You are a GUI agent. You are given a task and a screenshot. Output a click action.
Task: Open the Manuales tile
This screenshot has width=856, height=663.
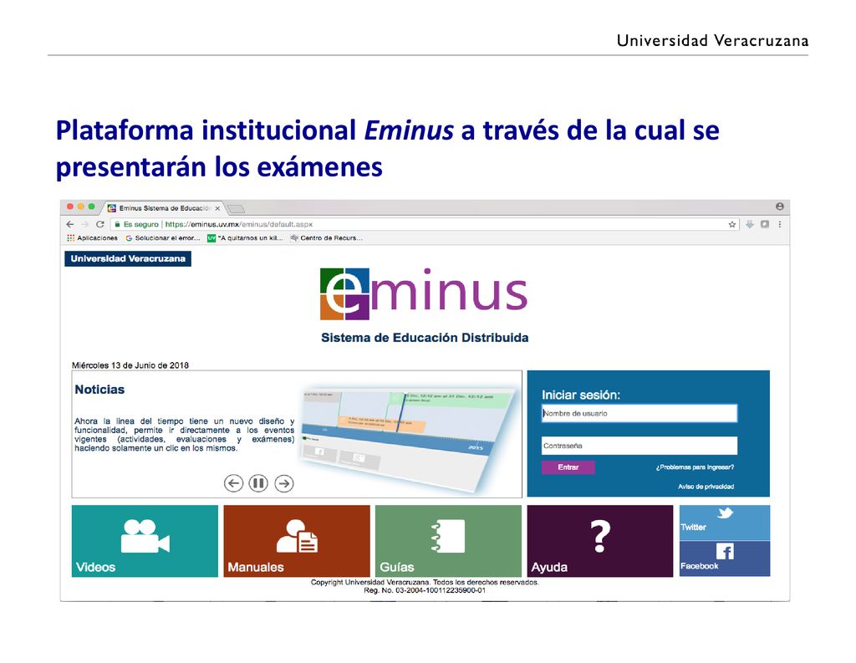pos(297,541)
